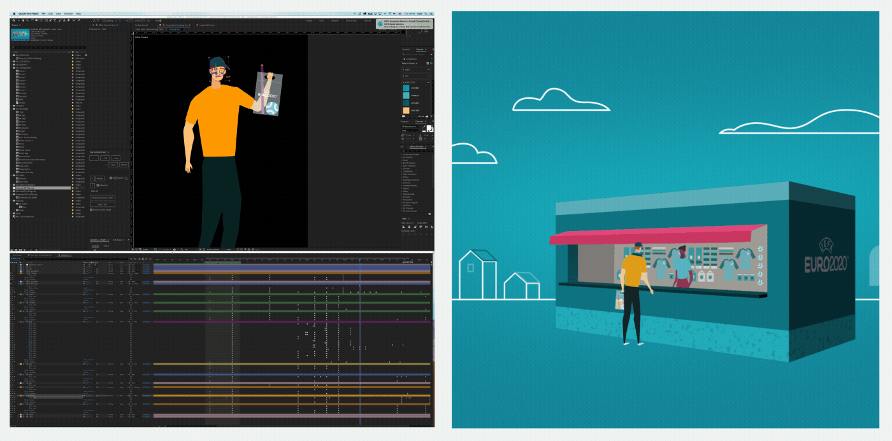This screenshot has width=892, height=441.
Task: Open Spotlight search in the macOS menu bar
Action: (426, 13)
